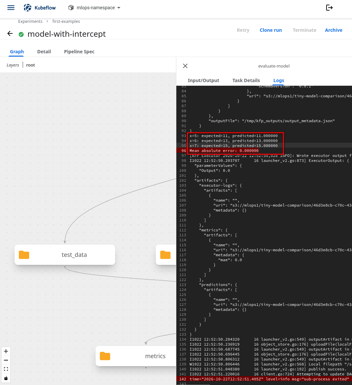Zoom in on the graph
Viewport: 352px width, 385px height.
click(6, 351)
